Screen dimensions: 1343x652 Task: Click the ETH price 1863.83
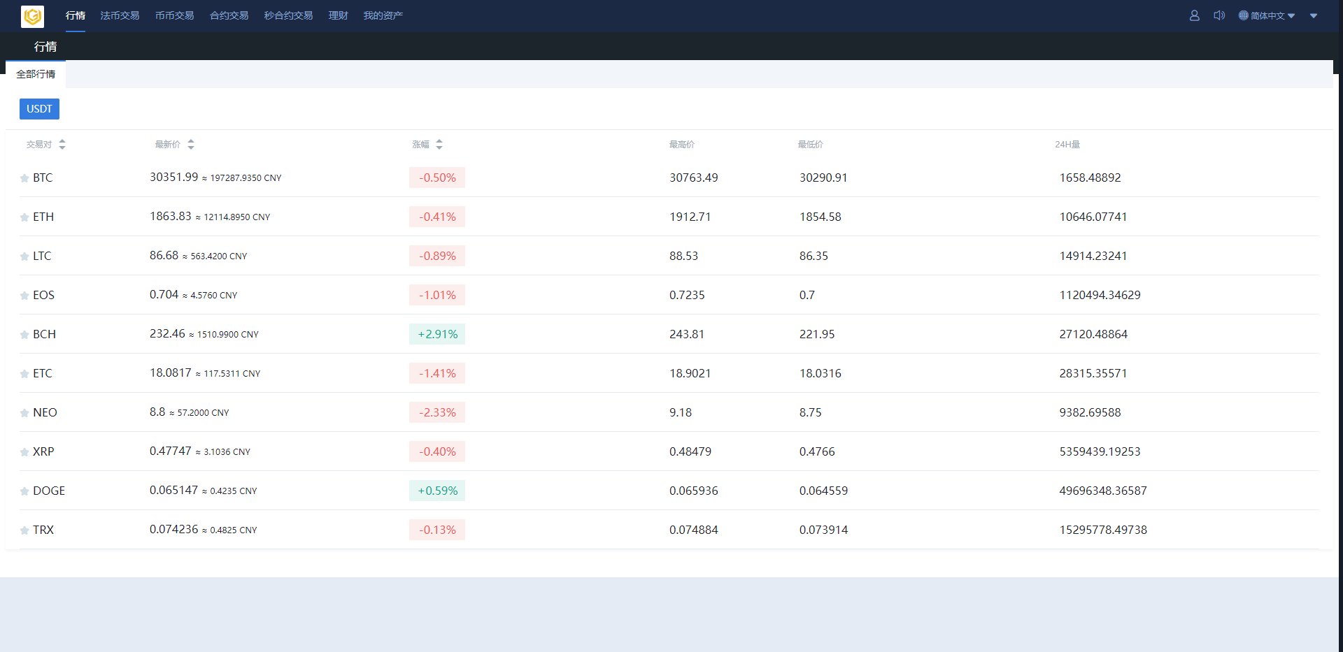tap(171, 216)
